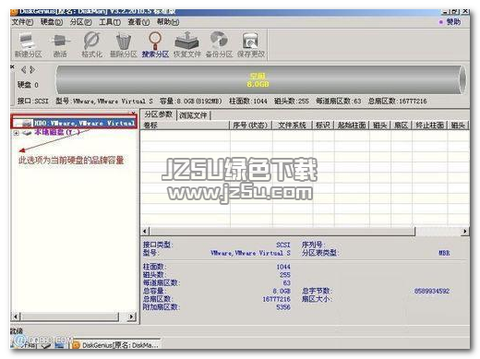Click the tree panel's right scroll arrow

pyautogui.click(x=132, y=317)
